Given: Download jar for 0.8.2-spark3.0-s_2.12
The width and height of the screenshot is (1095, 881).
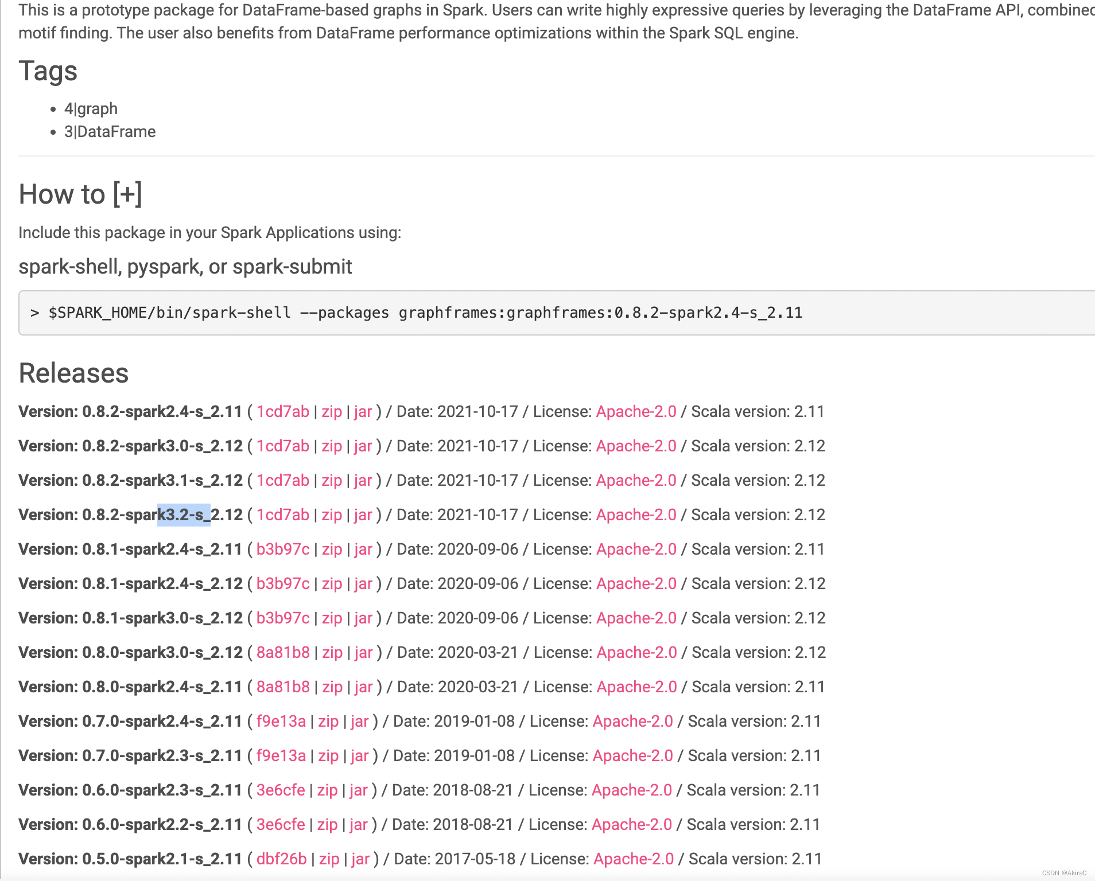Looking at the screenshot, I should [363, 446].
